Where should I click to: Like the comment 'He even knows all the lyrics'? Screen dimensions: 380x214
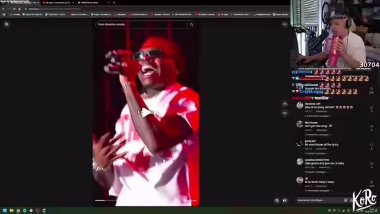coord(372,145)
